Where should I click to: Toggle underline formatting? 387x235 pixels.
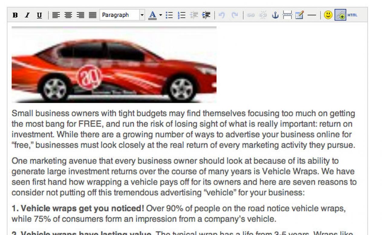(40, 15)
